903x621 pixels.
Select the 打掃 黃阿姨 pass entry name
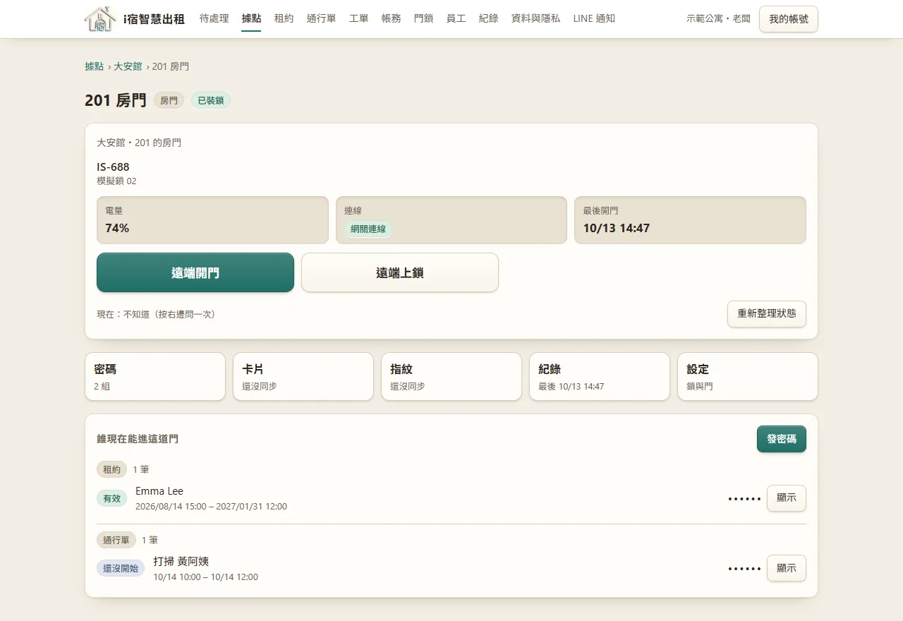[x=181, y=561]
